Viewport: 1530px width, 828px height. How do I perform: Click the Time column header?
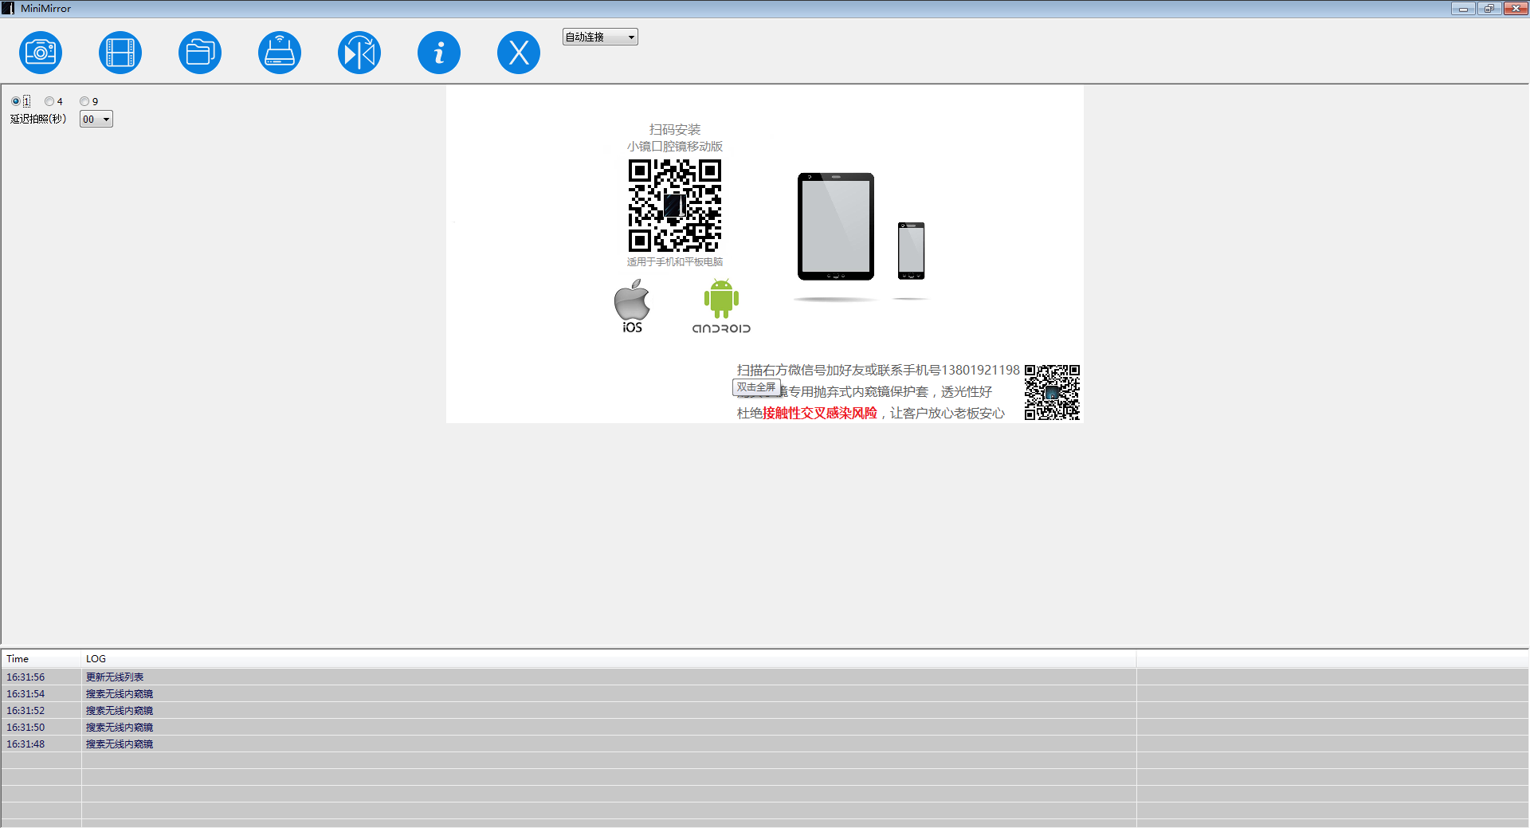coord(41,659)
